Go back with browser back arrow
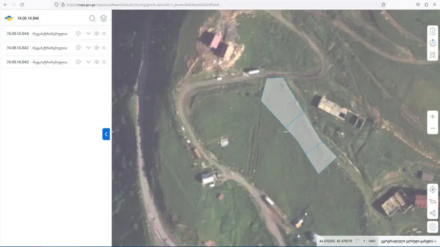 pos(5,5)
